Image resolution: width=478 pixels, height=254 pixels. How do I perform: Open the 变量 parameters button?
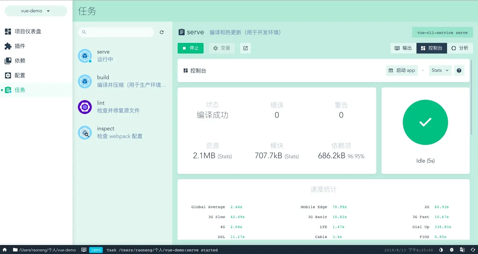(x=222, y=48)
